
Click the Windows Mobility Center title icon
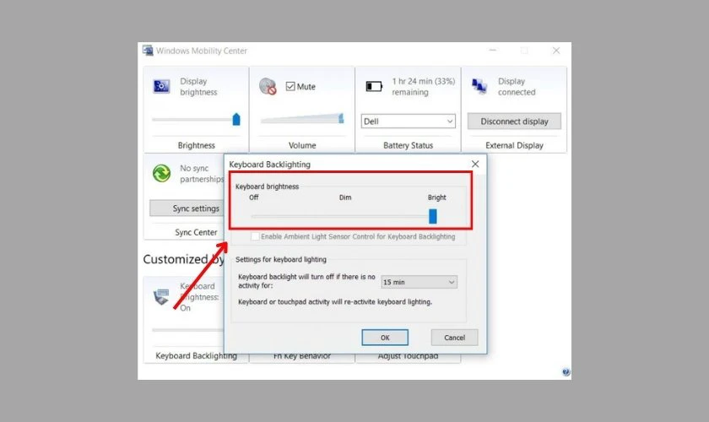[x=148, y=50]
